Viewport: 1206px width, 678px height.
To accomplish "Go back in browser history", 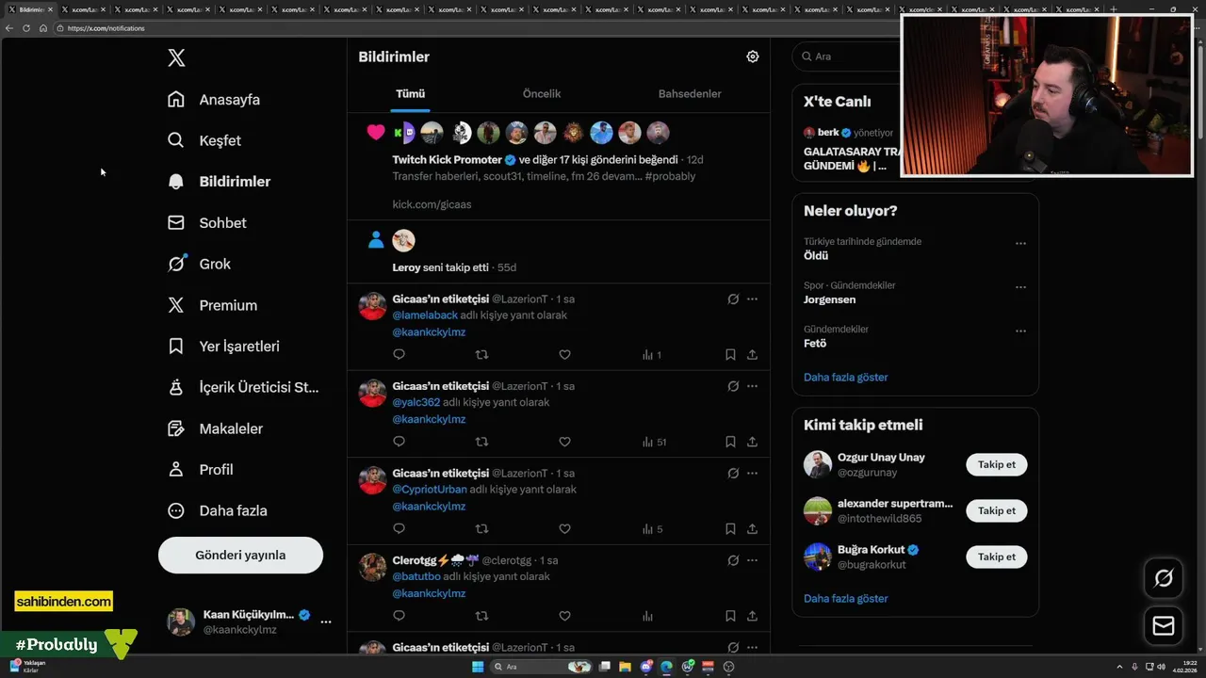I will click(x=9, y=28).
